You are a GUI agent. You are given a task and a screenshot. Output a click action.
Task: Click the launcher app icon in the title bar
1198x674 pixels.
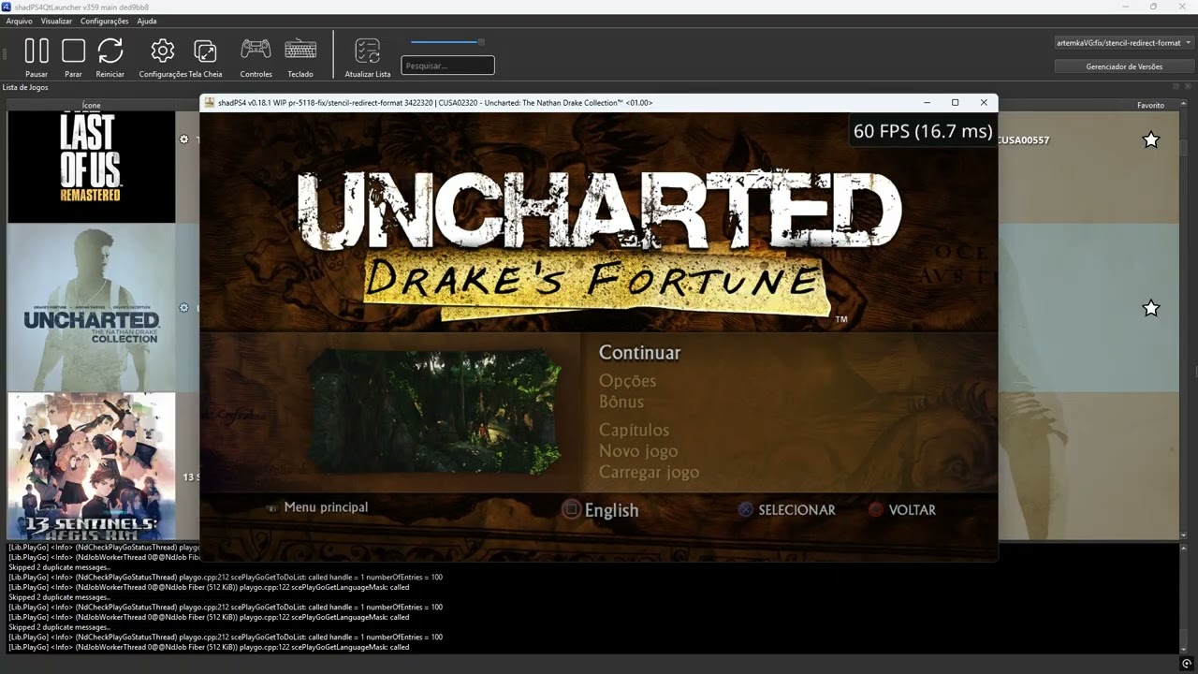[x=7, y=7]
